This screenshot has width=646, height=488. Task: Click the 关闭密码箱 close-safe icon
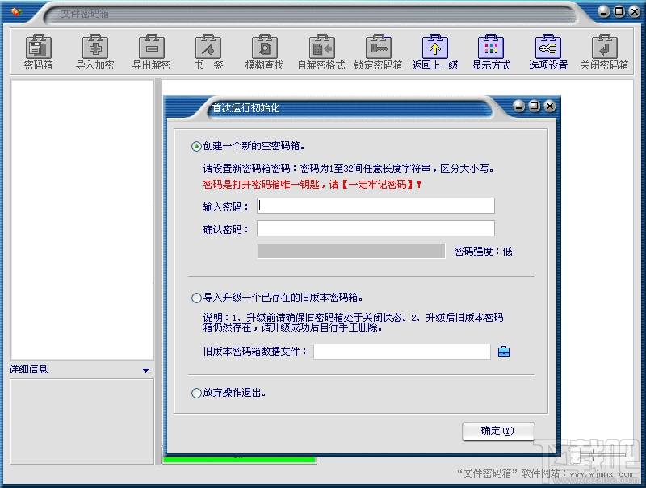tap(604, 52)
